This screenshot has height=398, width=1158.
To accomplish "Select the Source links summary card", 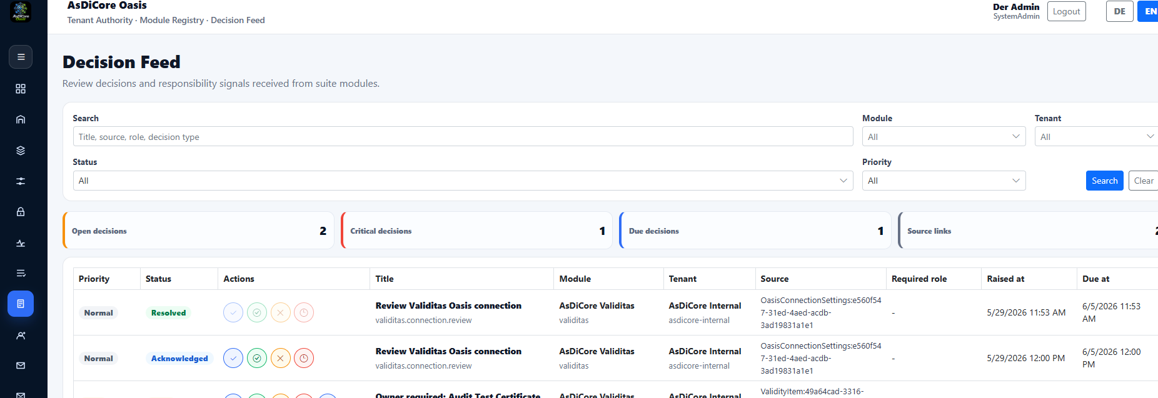I will 1028,231.
